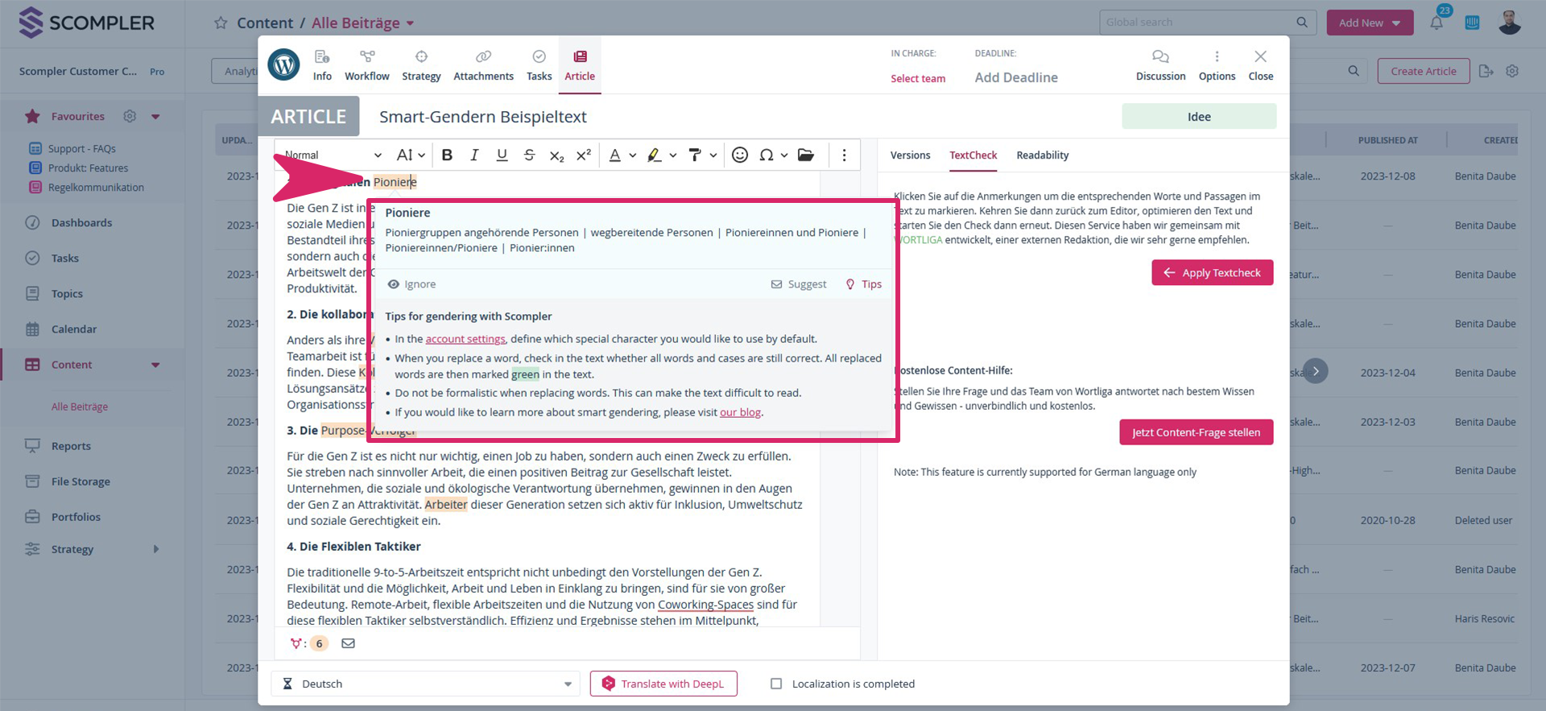Click the Bold formatting icon
The height and width of the screenshot is (711, 1546).
point(447,155)
